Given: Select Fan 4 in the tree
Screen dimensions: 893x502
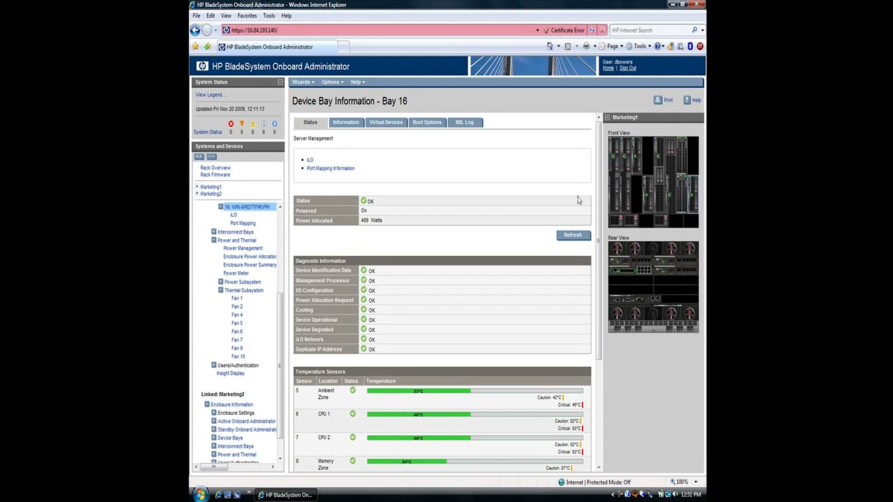Looking at the screenshot, I should [x=237, y=315].
